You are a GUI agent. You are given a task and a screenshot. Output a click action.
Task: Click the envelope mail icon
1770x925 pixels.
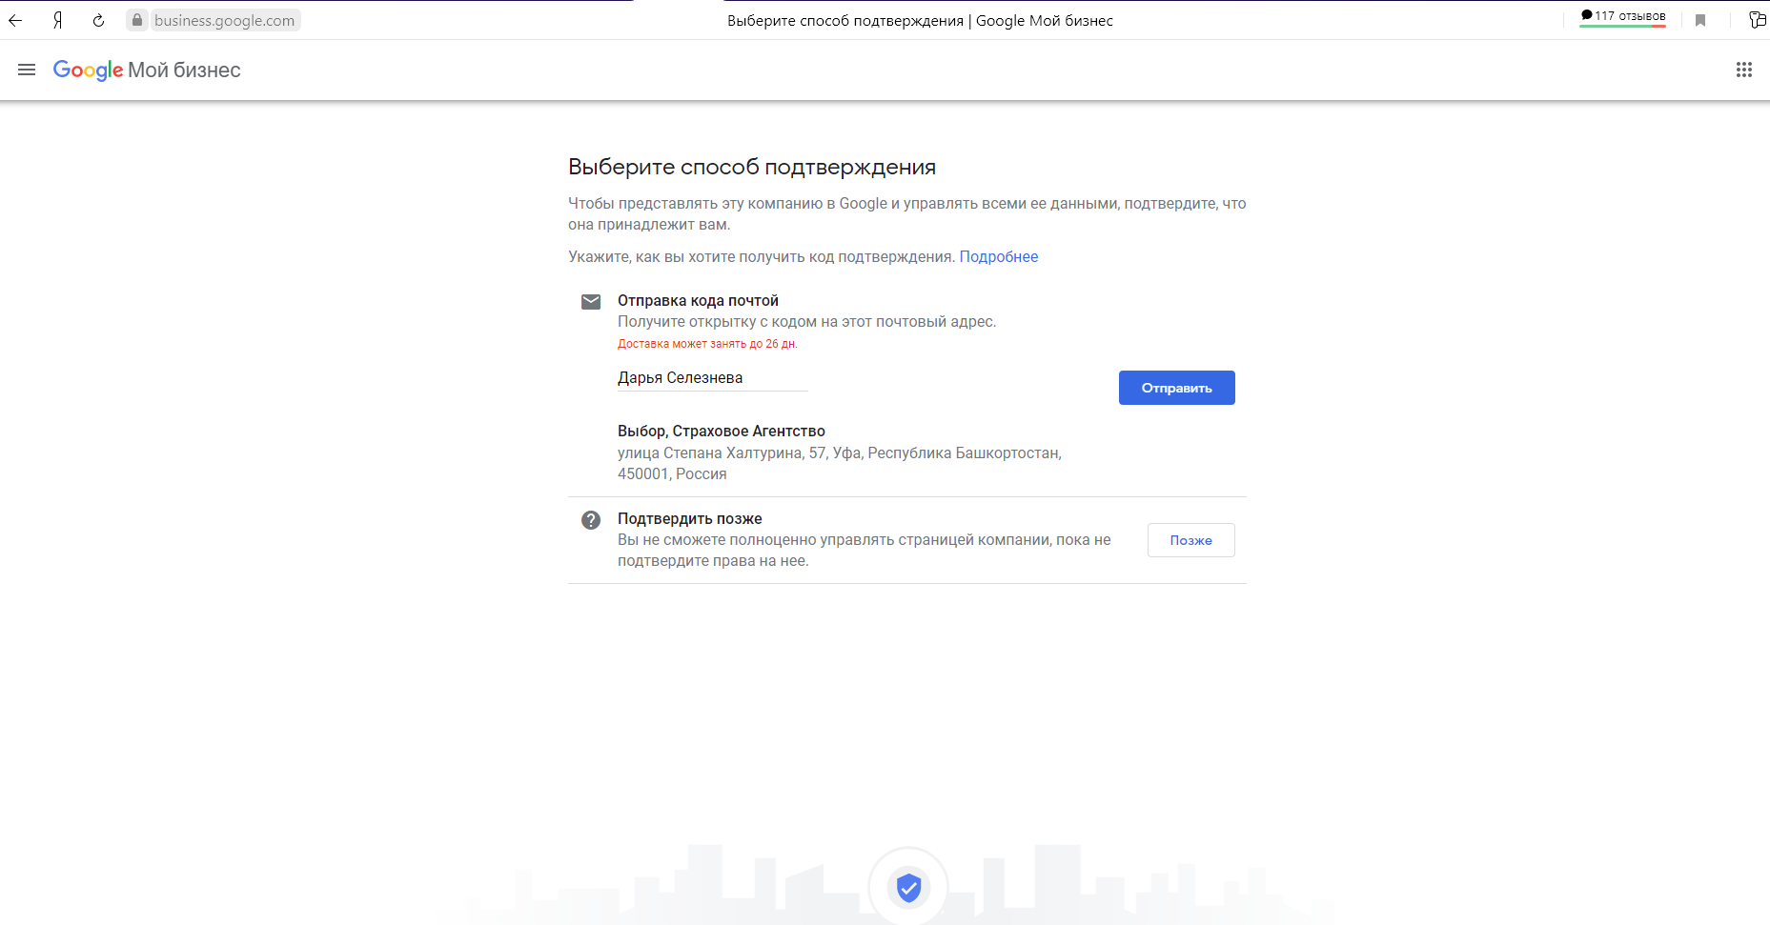[591, 302]
